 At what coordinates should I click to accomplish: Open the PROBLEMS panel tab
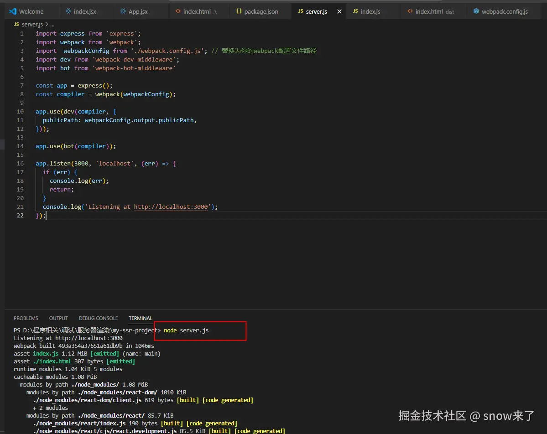(x=26, y=318)
